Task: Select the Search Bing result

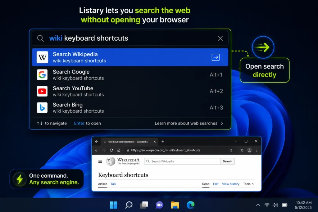Action: pos(130,108)
